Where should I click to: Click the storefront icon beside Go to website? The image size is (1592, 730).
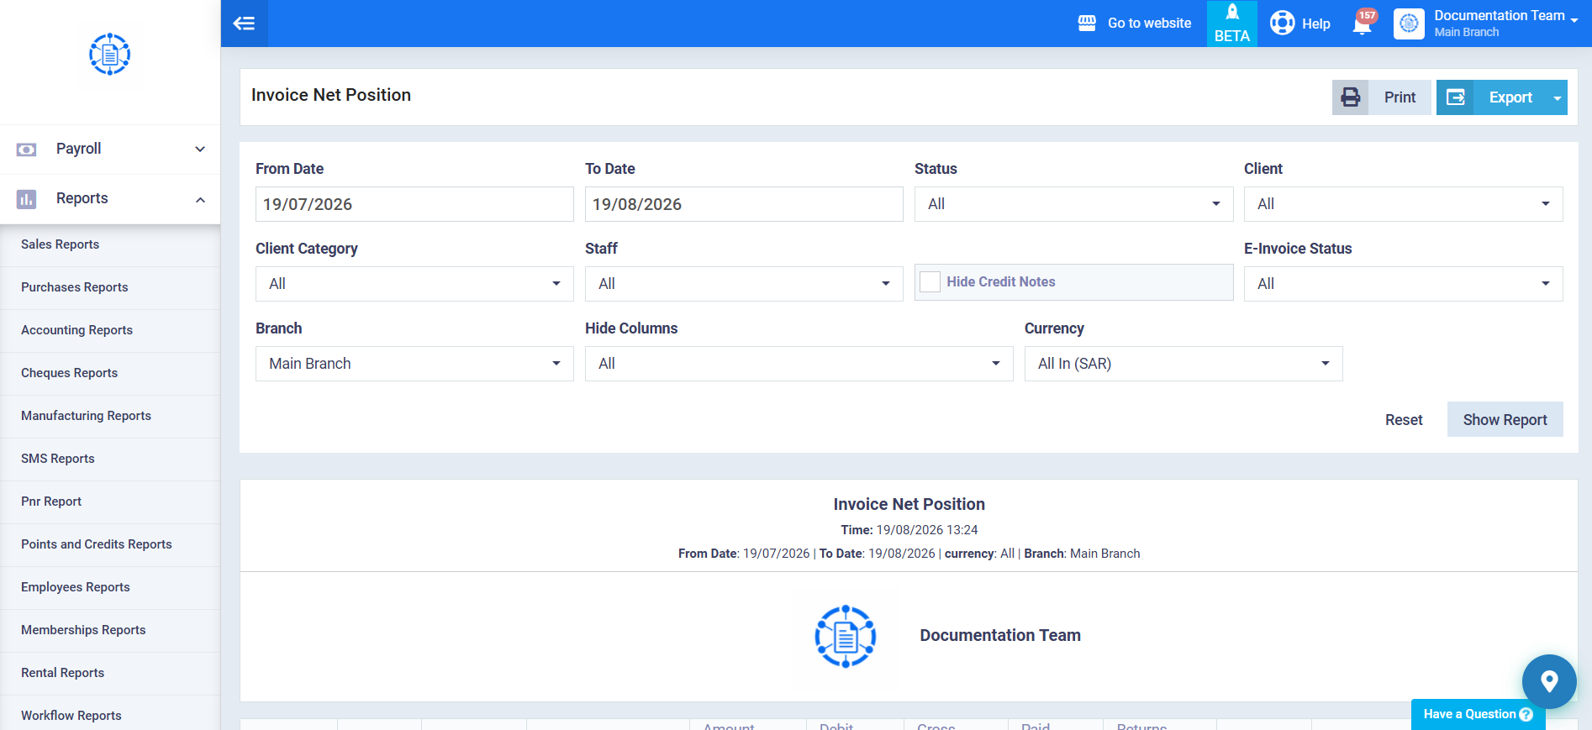(x=1087, y=24)
